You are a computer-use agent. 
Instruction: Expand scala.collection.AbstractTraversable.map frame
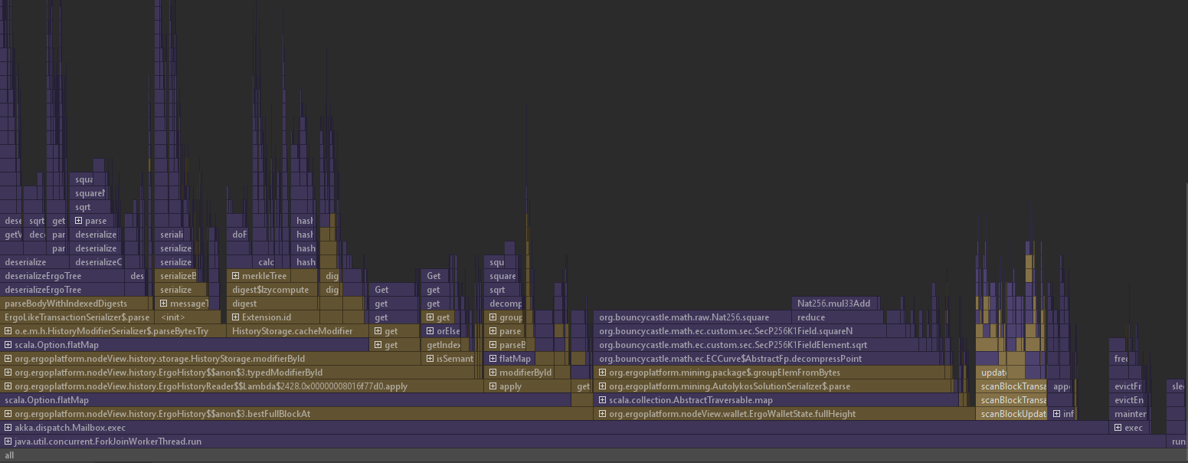point(603,399)
